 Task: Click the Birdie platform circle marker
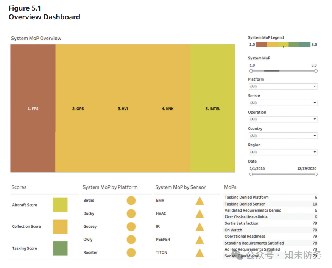(x=131, y=201)
